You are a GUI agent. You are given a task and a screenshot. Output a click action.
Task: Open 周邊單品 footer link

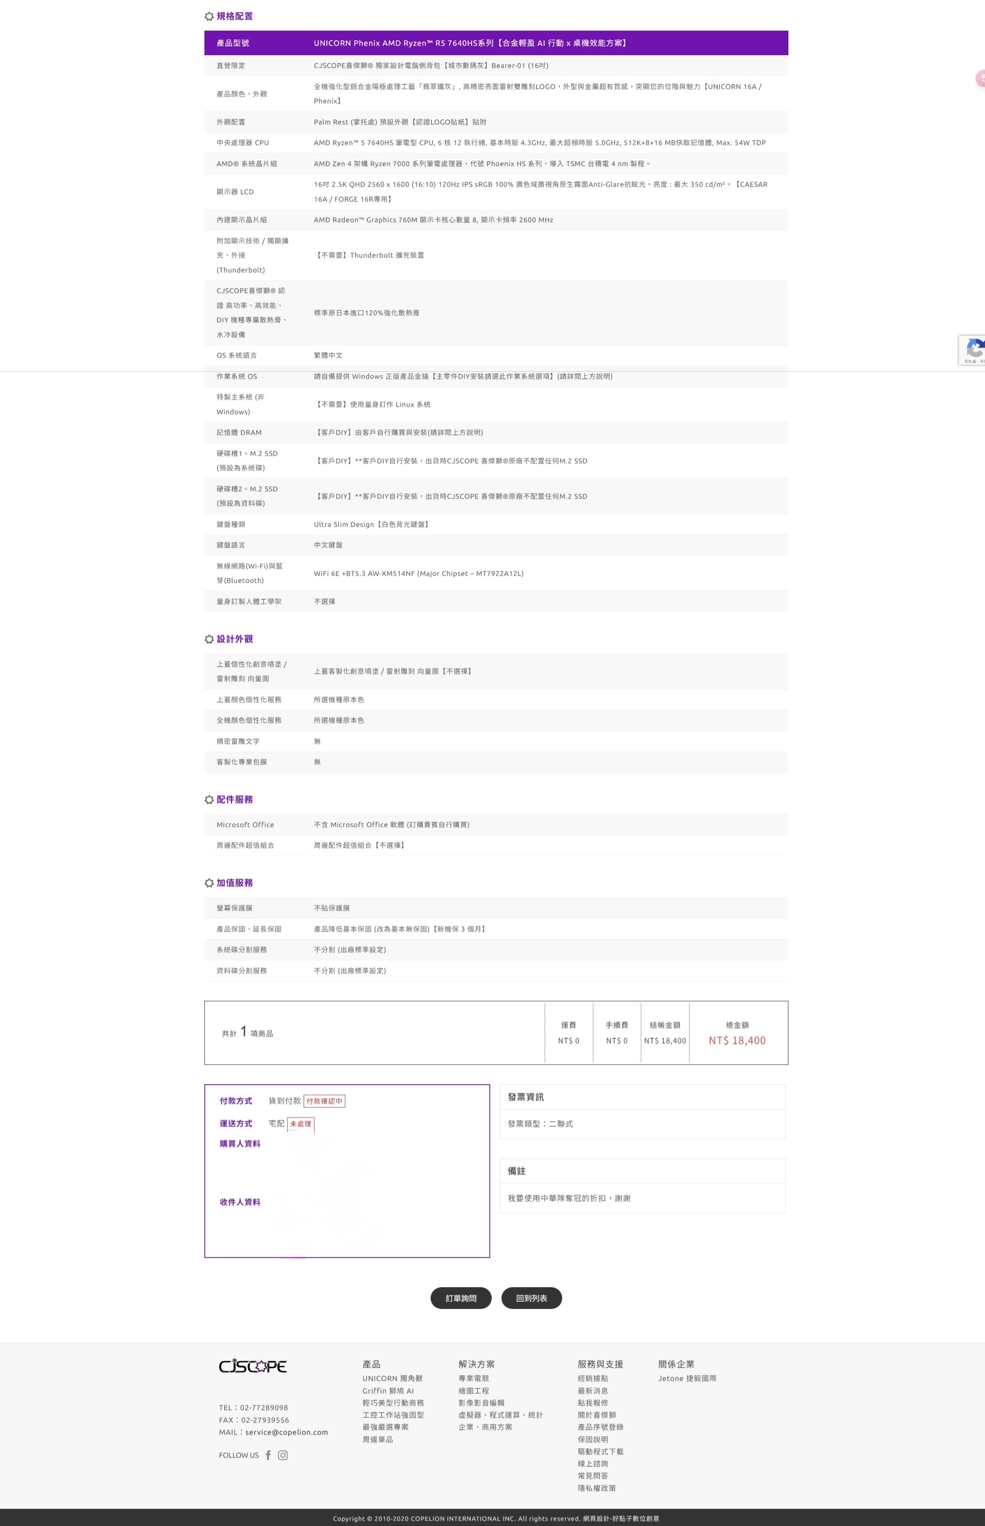377,1440
